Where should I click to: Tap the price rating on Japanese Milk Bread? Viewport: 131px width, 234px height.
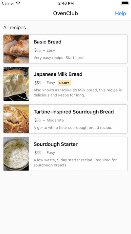coord(38,83)
